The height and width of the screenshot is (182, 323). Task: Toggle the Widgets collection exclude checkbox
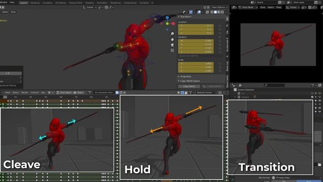312,97
